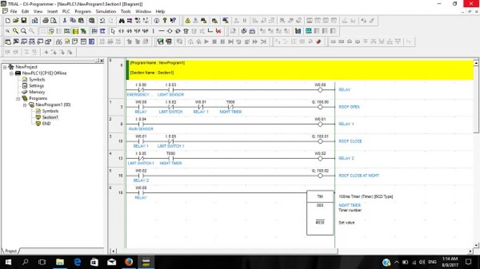Collapse the NewProject tree node

pos(5,67)
